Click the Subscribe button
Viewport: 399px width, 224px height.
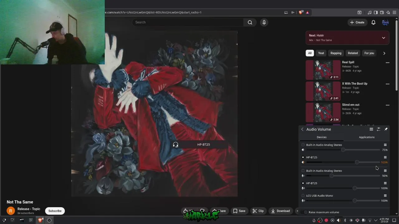pos(55,211)
